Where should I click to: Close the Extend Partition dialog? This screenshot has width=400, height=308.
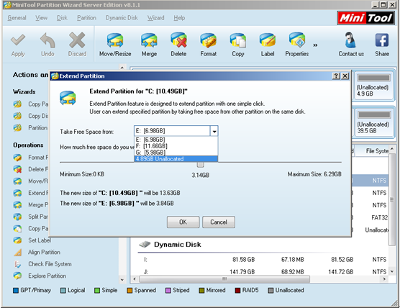(345, 76)
